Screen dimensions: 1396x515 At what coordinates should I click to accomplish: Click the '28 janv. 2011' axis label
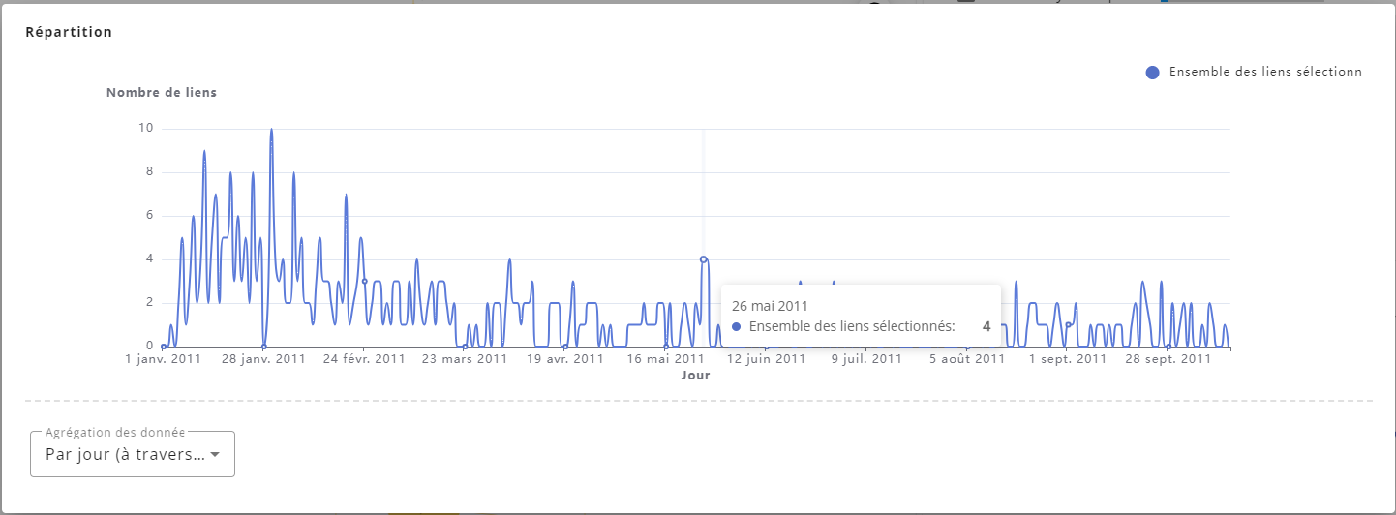click(263, 359)
